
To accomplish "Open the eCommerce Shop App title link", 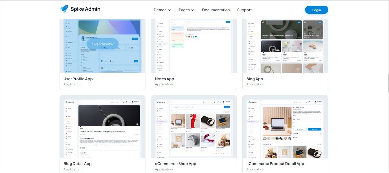I will (176, 164).
